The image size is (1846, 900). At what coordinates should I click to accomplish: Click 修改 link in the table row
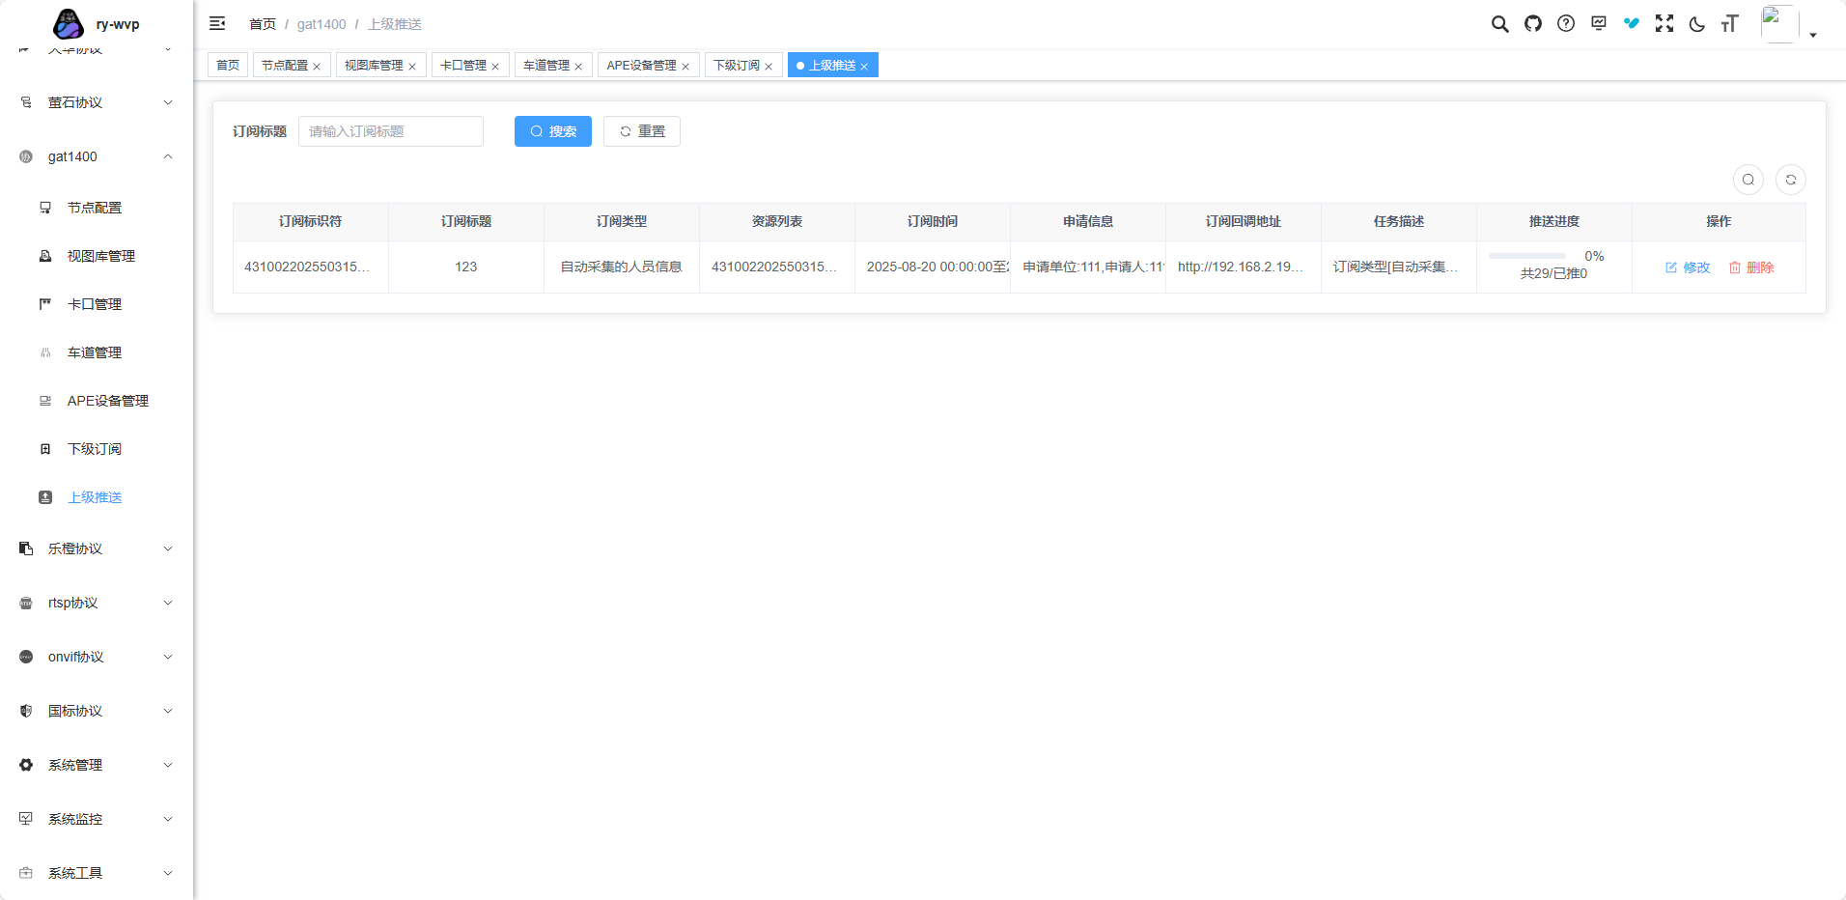point(1688,267)
